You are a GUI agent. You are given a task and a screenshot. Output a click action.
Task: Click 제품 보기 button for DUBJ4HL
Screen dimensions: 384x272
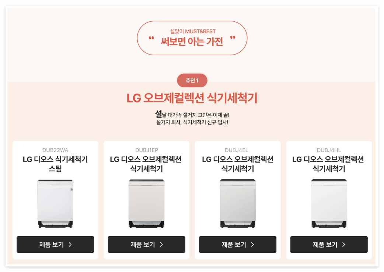329,244
